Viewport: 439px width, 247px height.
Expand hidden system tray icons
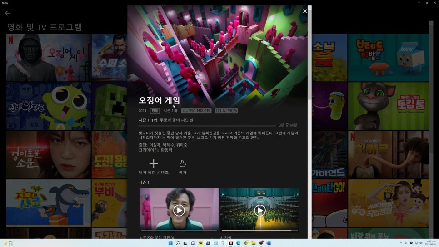pyautogui.click(x=401, y=243)
